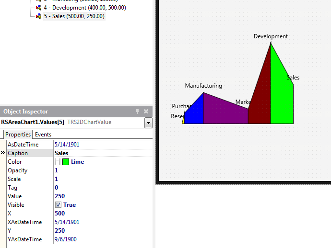Click the dark red Development area
331x248 pixels.
click(261, 96)
